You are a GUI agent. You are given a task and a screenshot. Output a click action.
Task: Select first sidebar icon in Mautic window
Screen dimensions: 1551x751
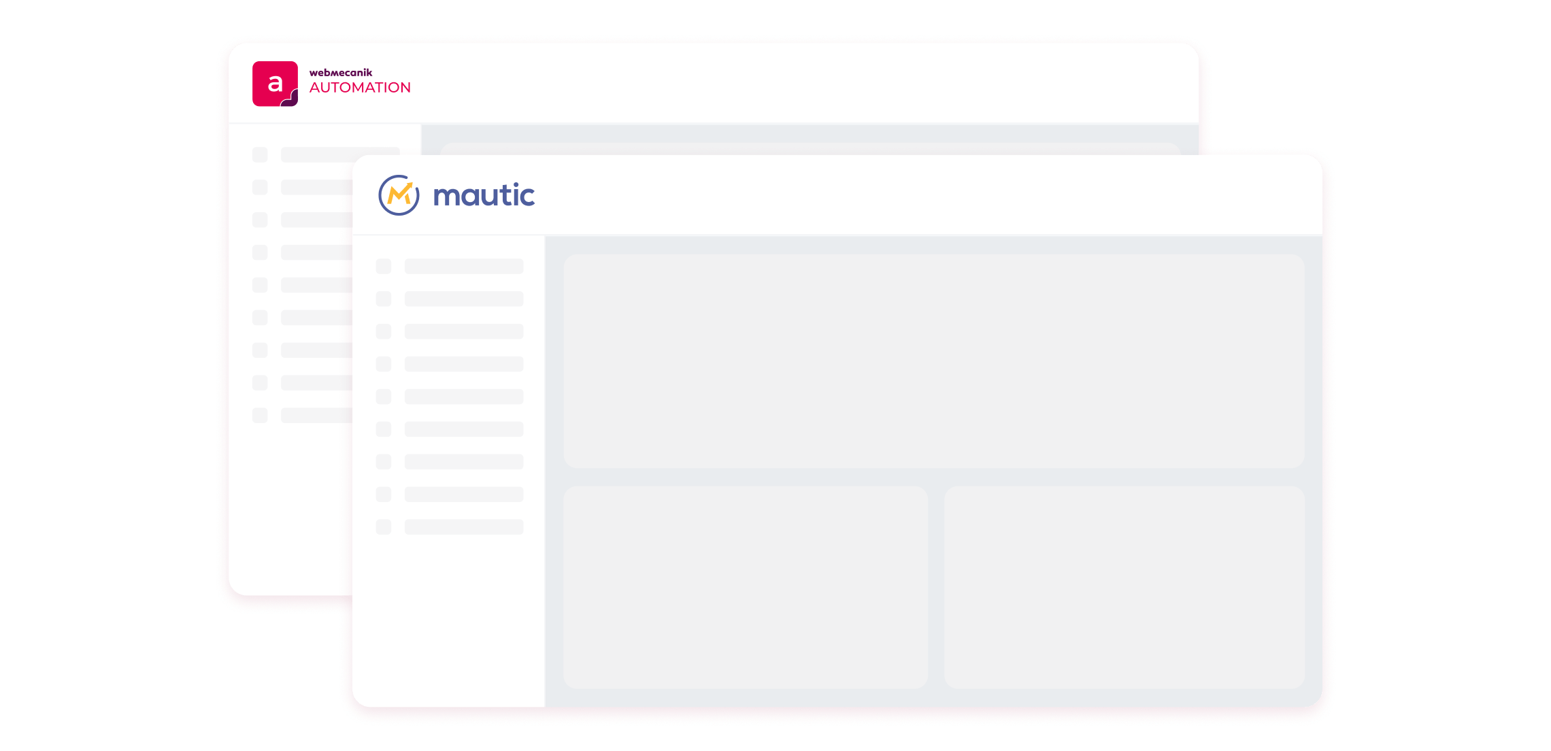384,266
